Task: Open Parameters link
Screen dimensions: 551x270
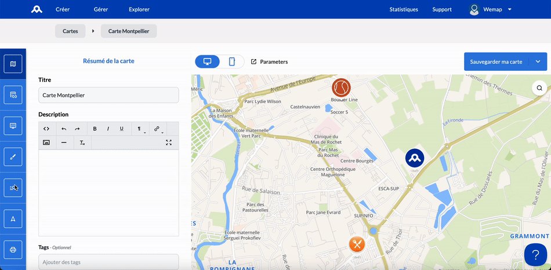Action: [270, 62]
